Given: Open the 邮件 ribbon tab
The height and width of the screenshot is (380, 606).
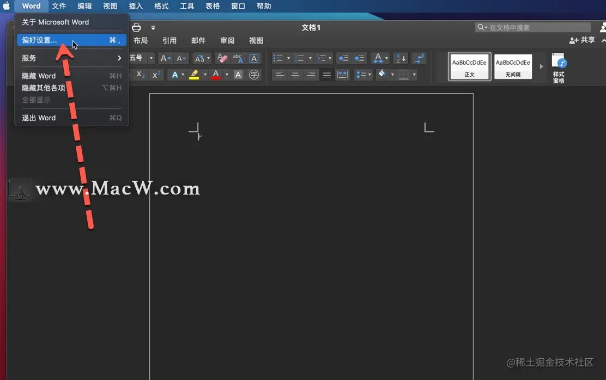Looking at the screenshot, I should [198, 40].
